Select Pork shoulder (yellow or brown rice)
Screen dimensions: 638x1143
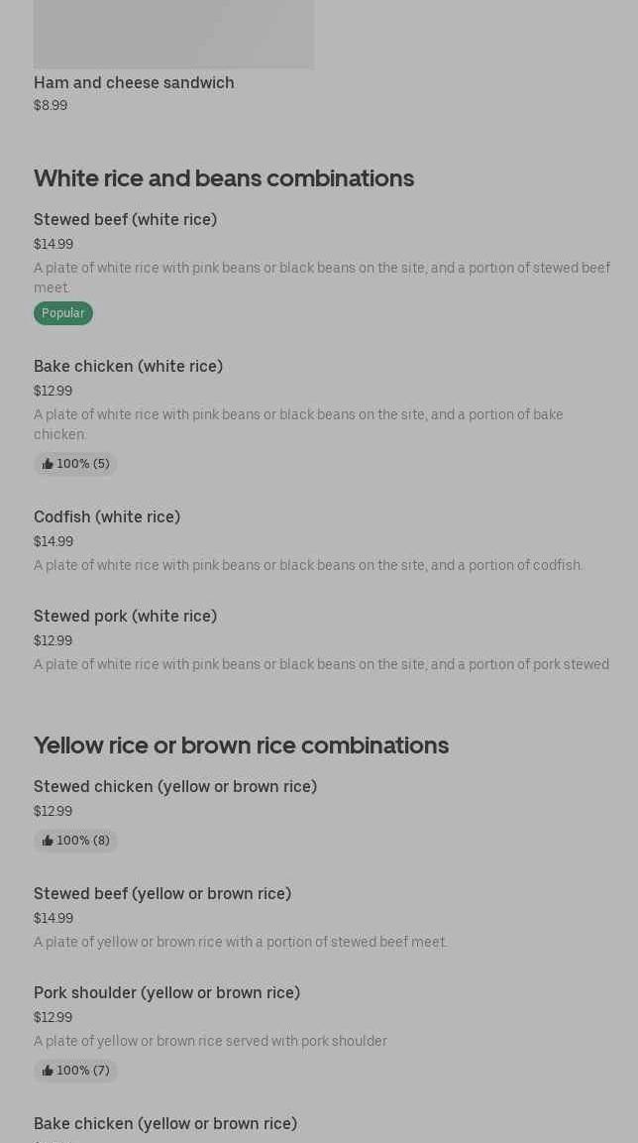tap(166, 993)
